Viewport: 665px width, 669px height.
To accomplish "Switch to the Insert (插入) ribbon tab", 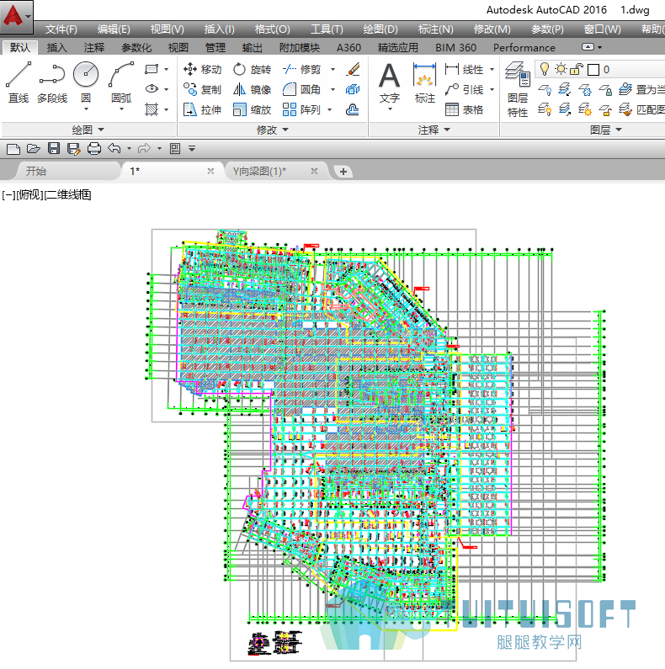I will pyautogui.click(x=56, y=48).
